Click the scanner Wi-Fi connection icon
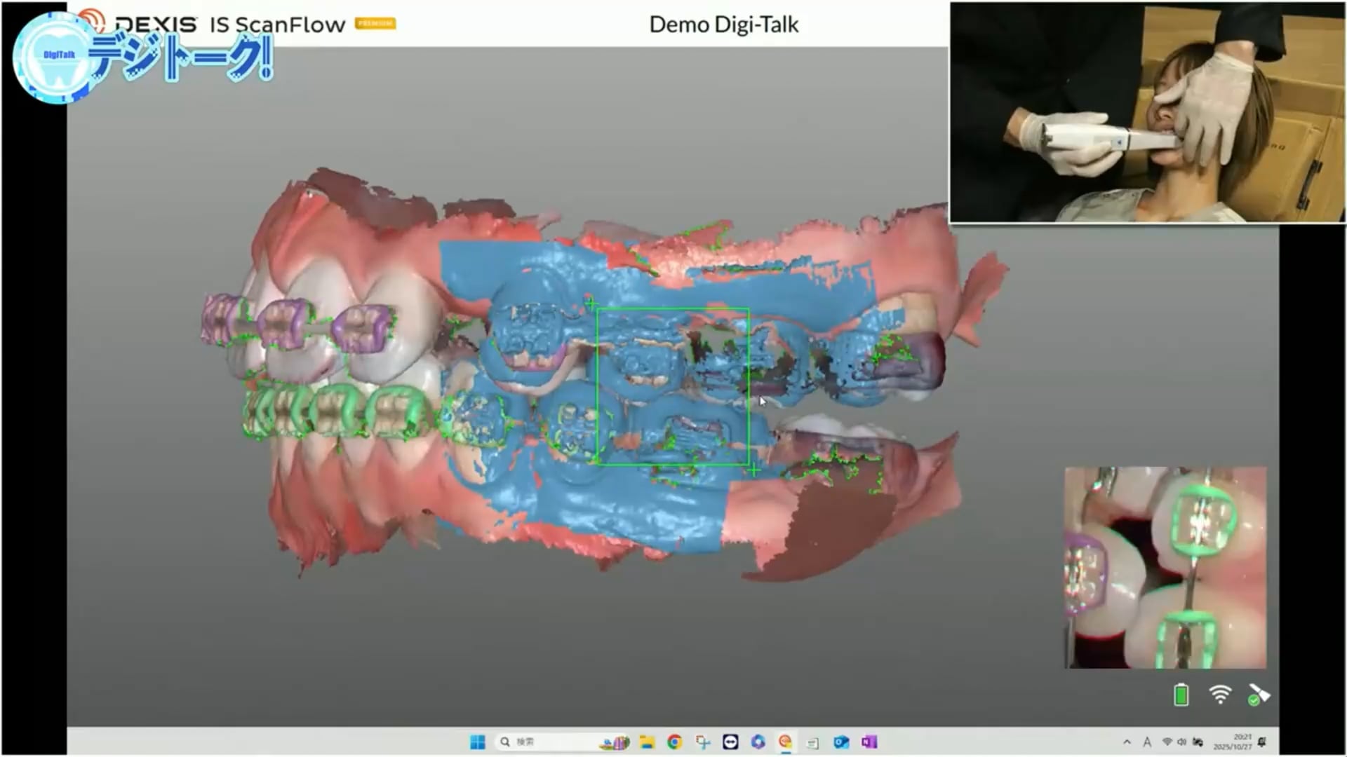 click(x=1220, y=695)
